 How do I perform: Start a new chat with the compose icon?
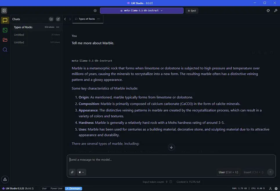tap(58, 19)
